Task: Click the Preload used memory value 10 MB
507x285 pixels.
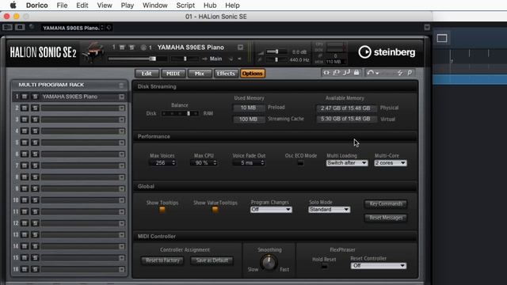Action: click(x=248, y=108)
